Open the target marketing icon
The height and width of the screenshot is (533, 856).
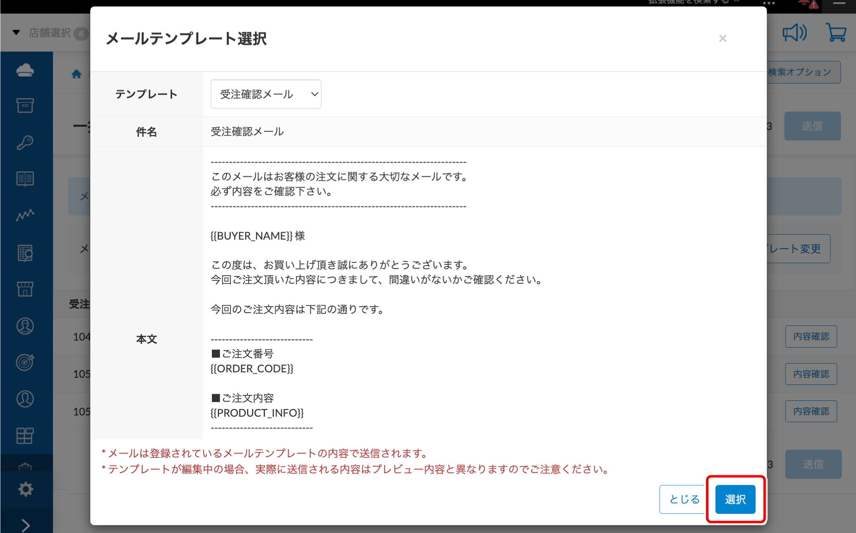pos(25,362)
